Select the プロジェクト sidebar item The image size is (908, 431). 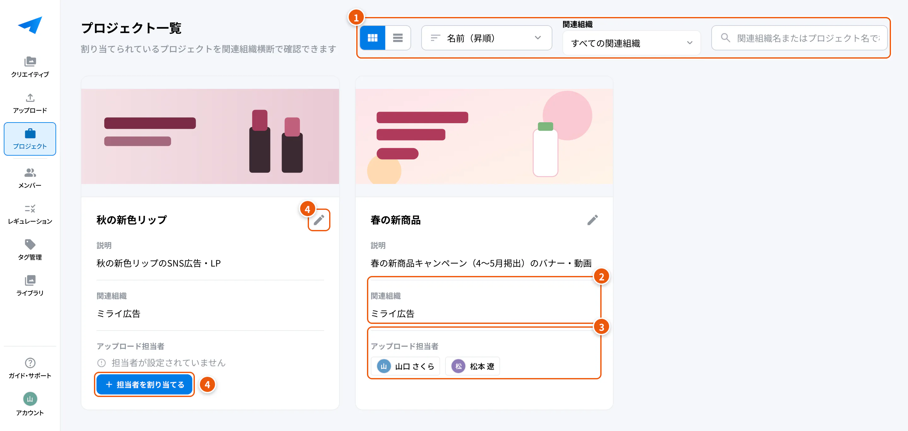pos(30,139)
